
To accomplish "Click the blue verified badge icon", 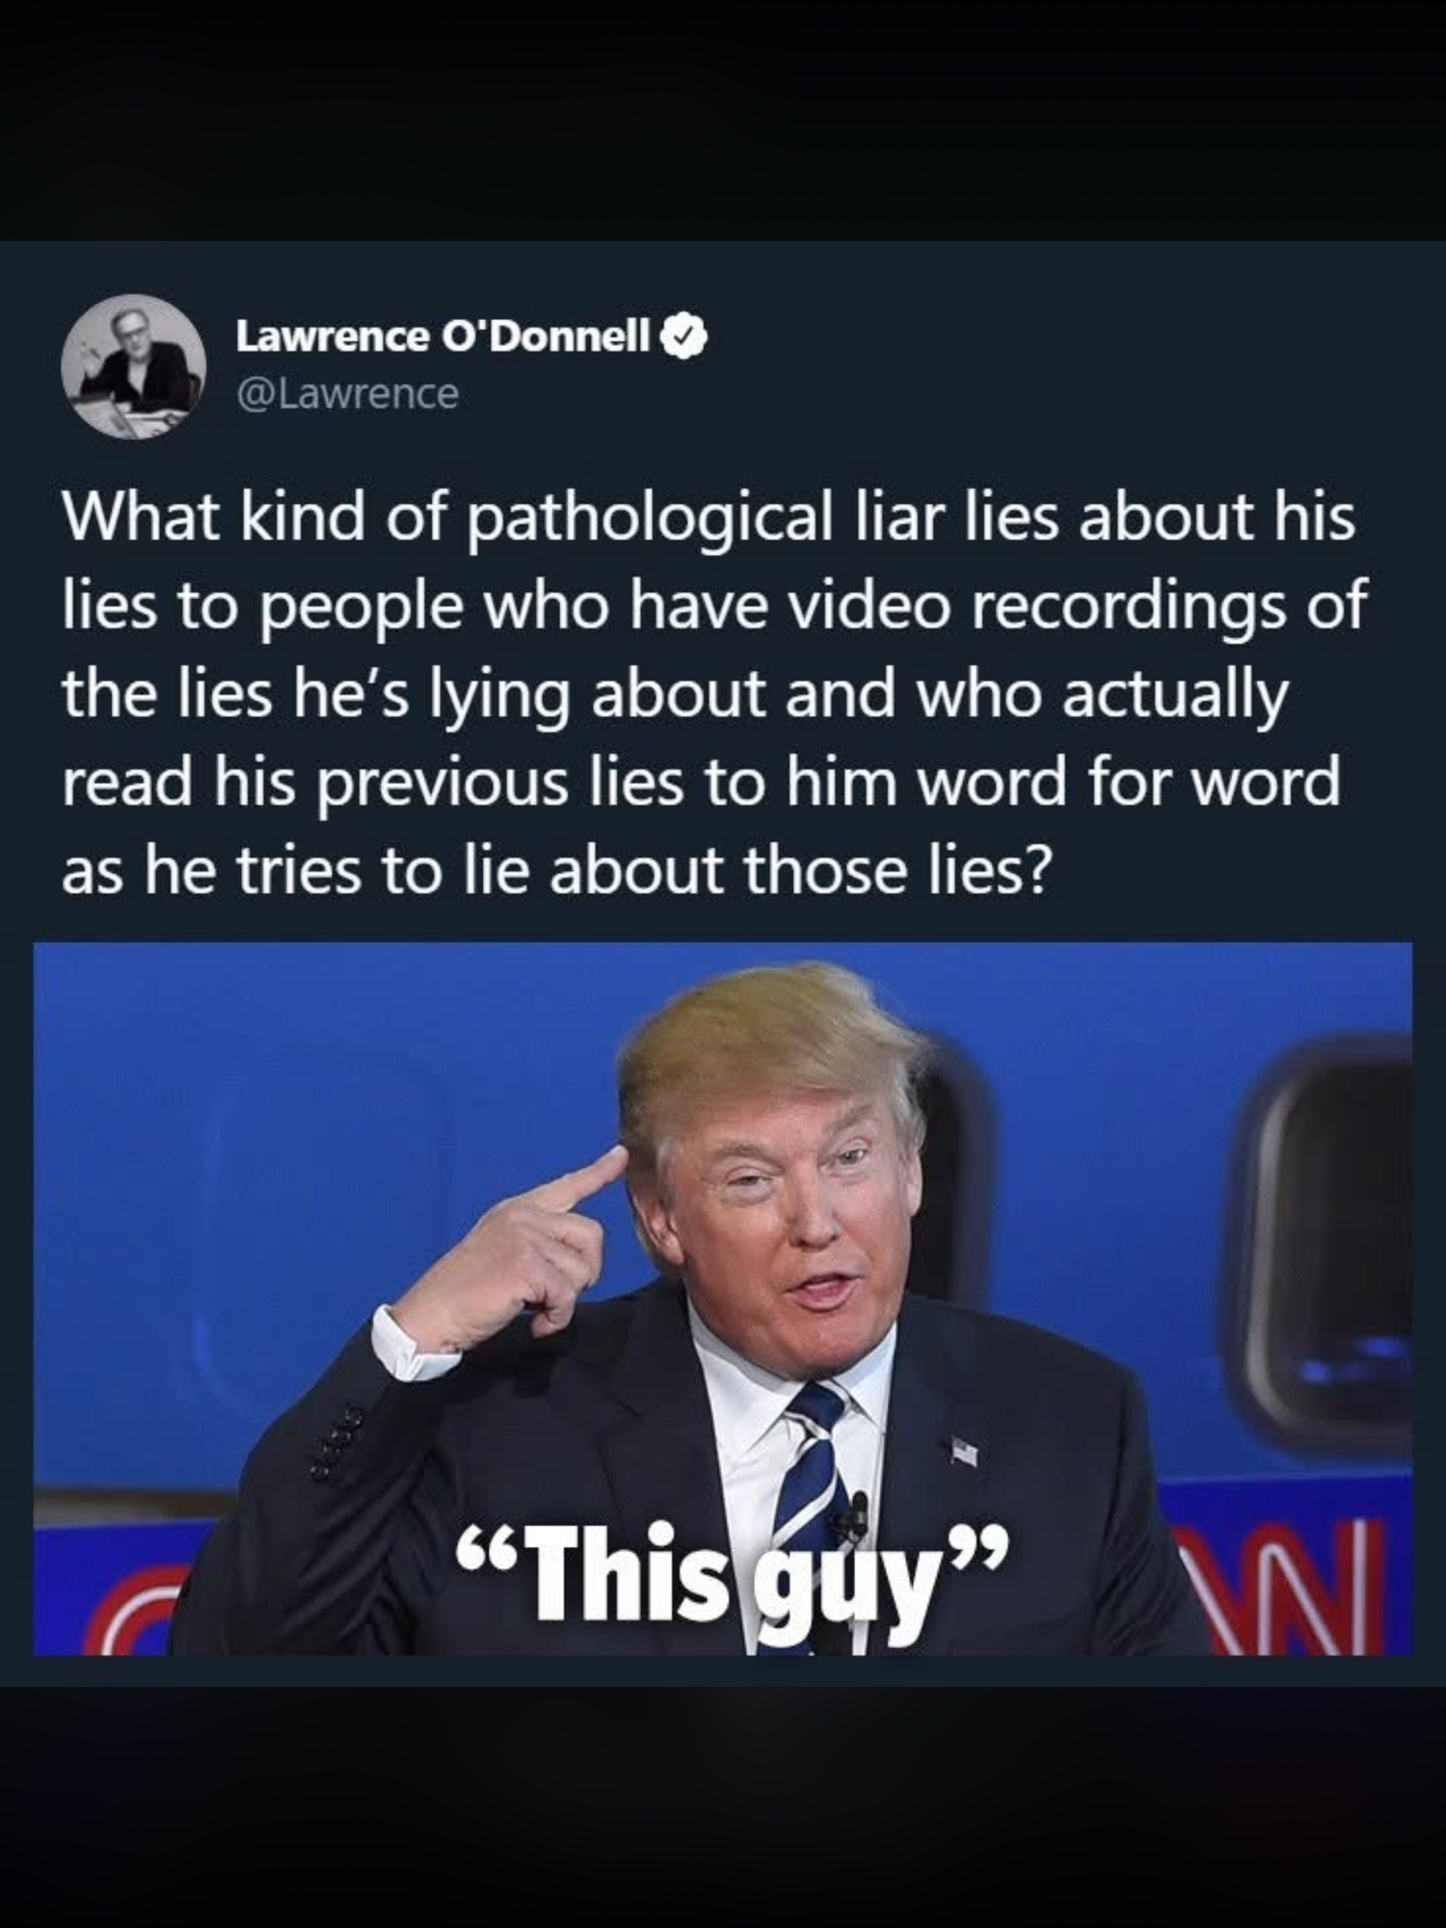I will point(684,337).
